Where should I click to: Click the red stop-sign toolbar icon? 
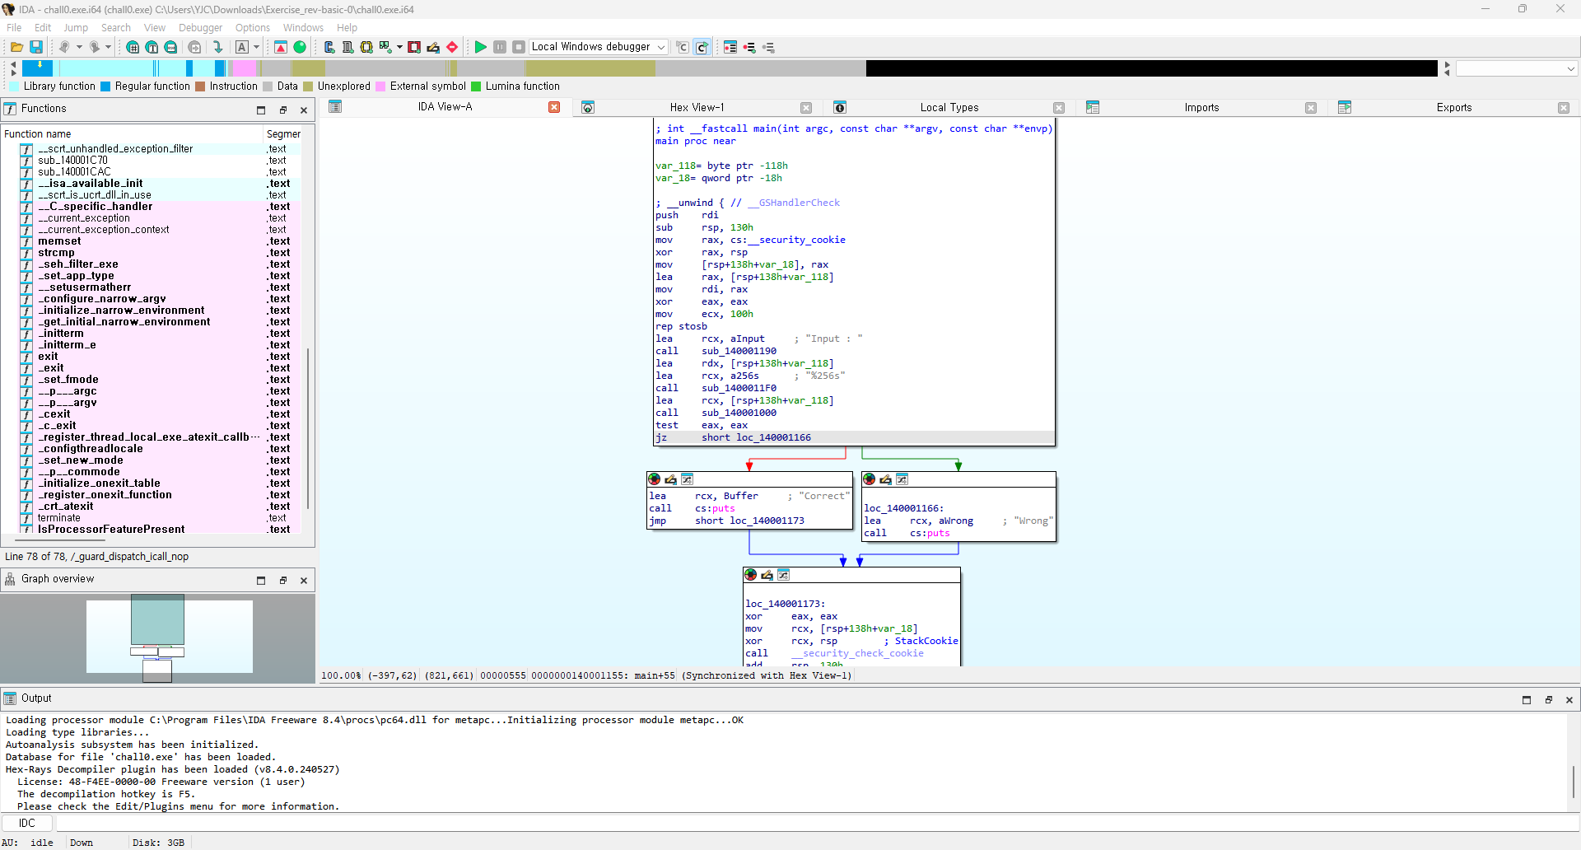[x=452, y=47]
